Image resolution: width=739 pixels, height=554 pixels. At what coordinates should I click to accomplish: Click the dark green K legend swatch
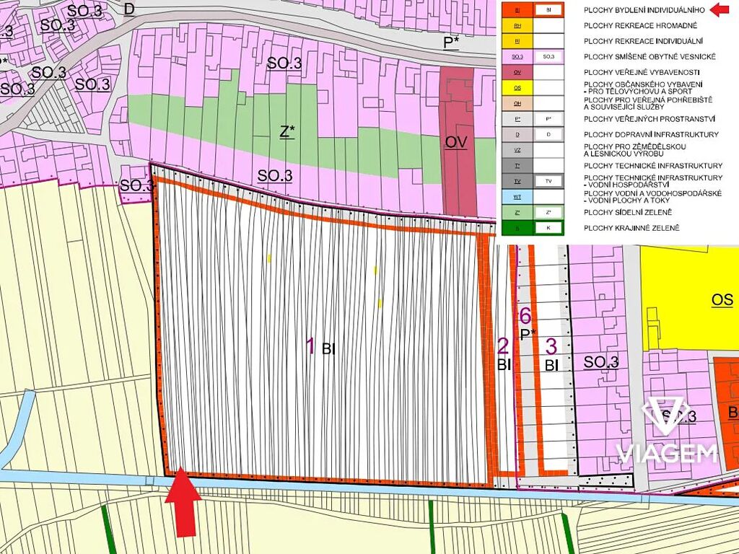517,228
